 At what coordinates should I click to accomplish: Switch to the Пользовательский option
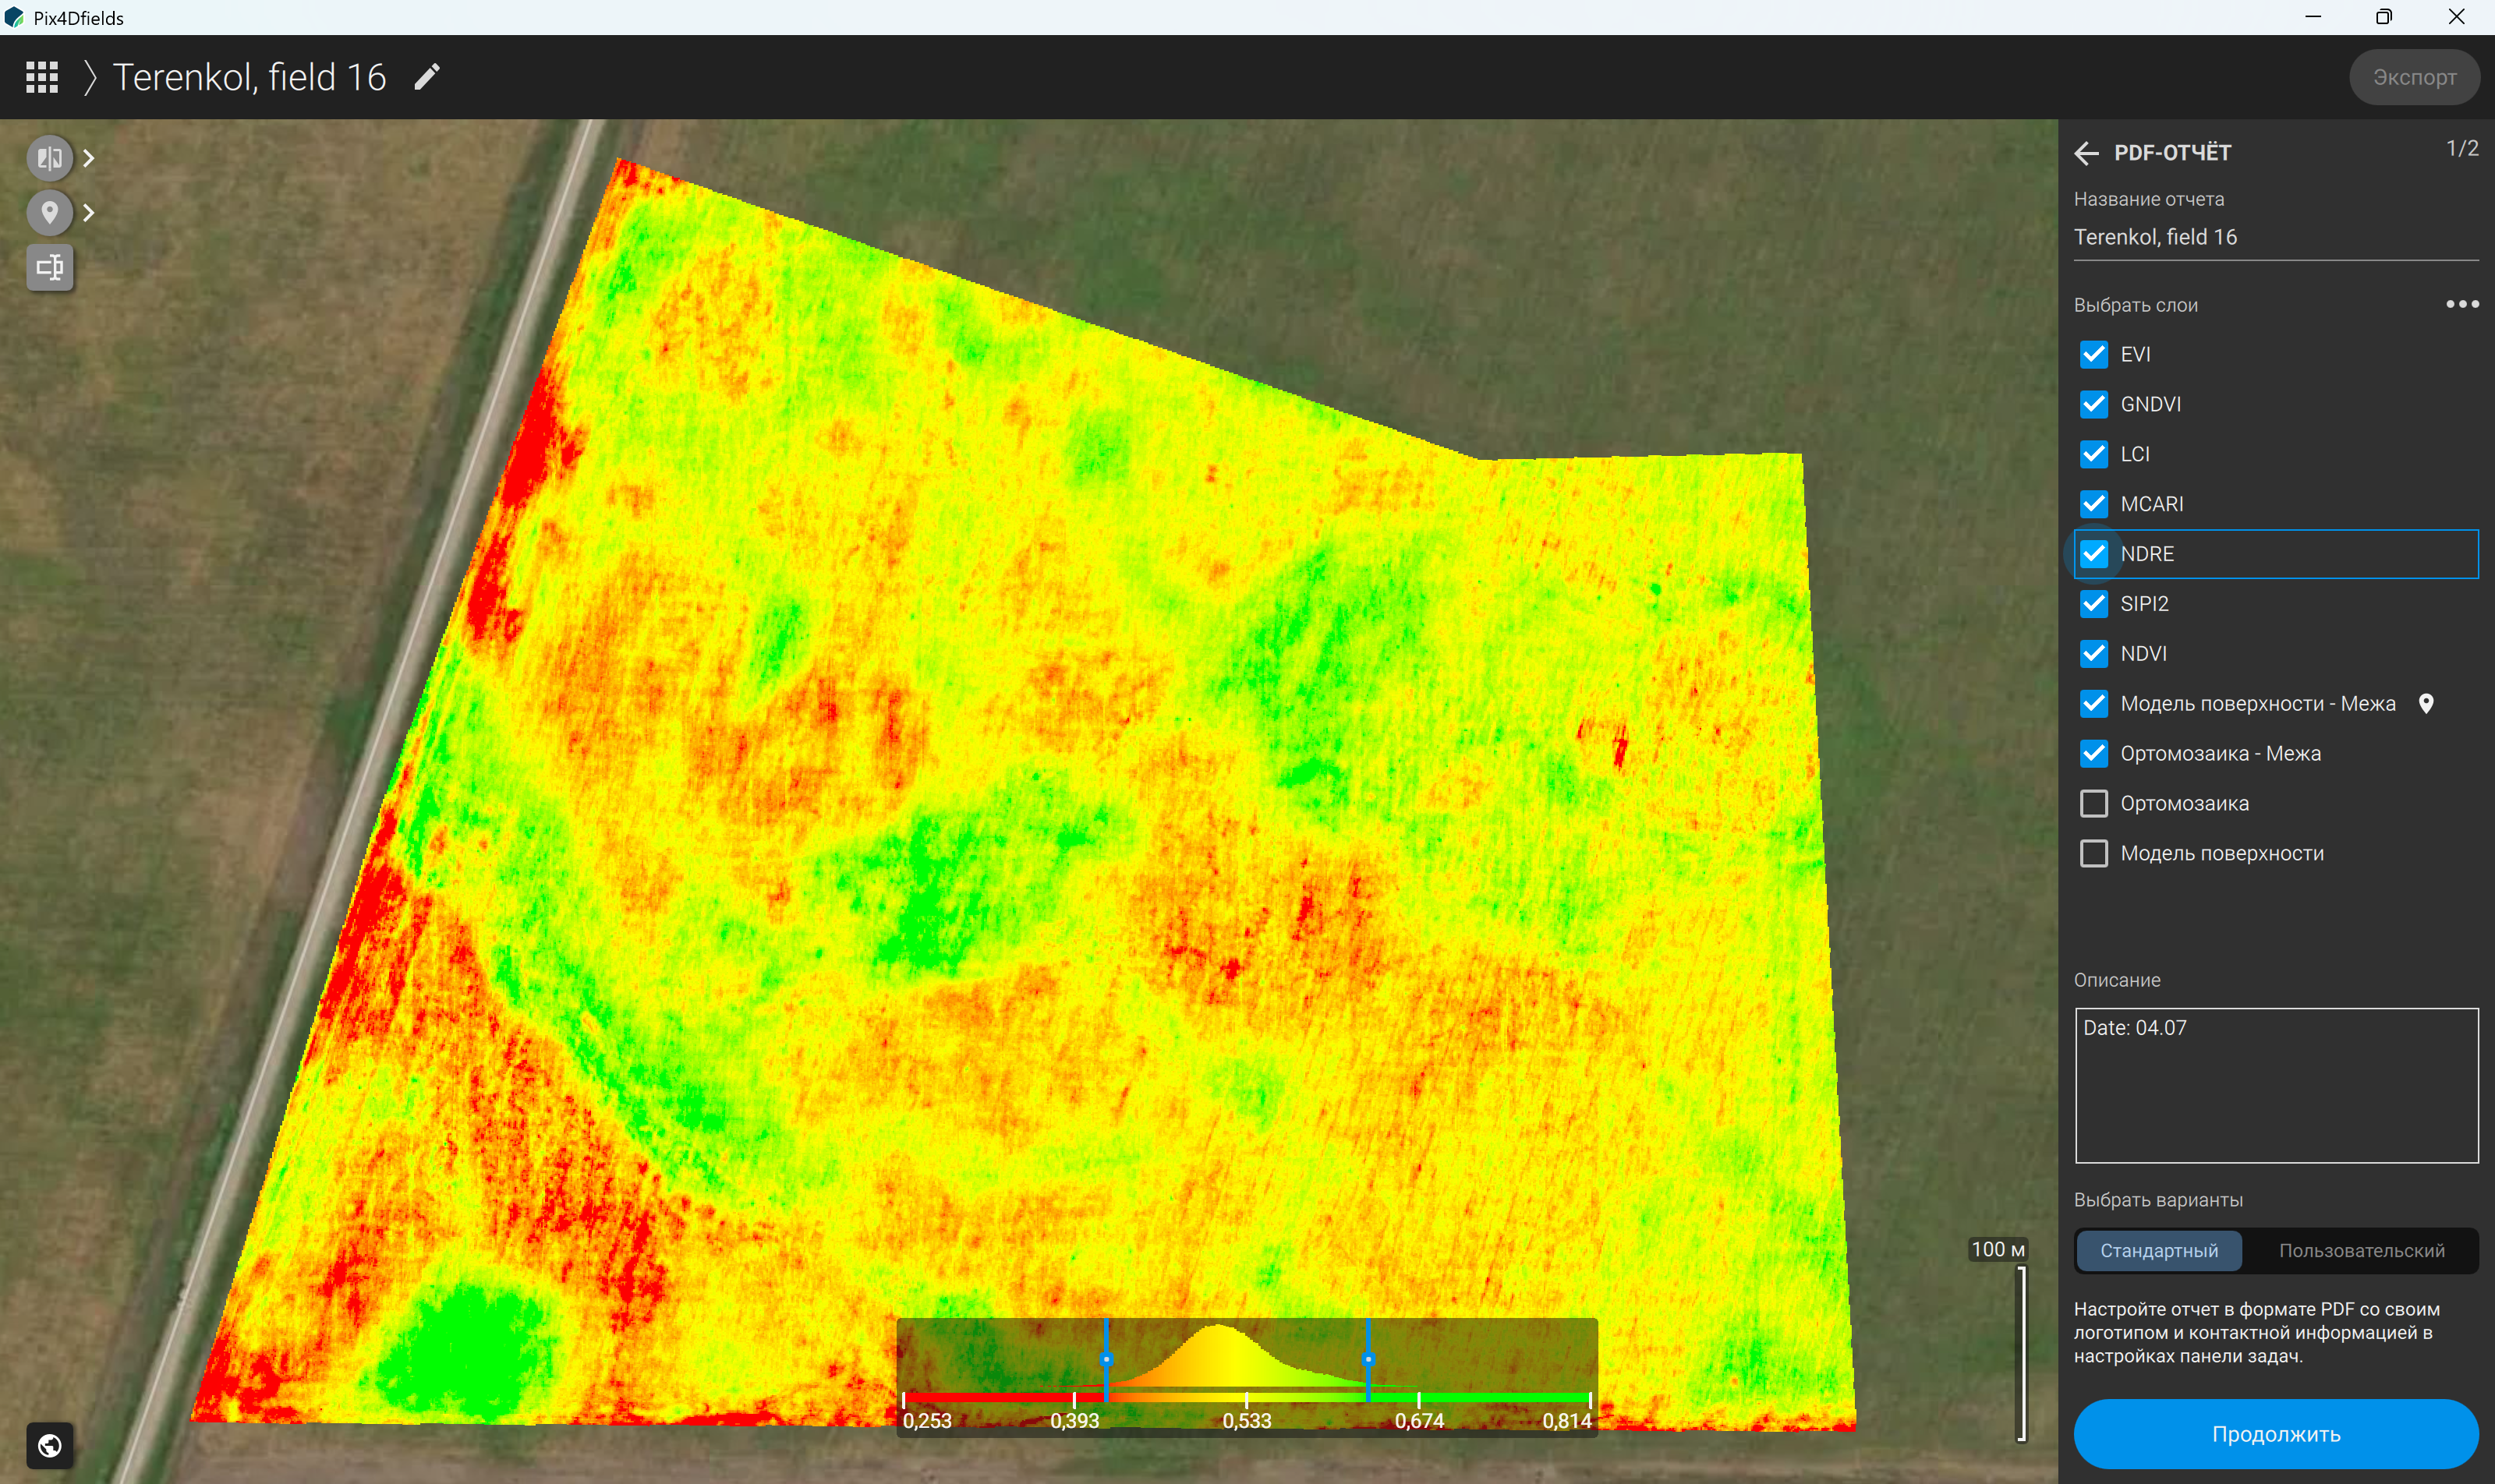coord(2361,1251)
